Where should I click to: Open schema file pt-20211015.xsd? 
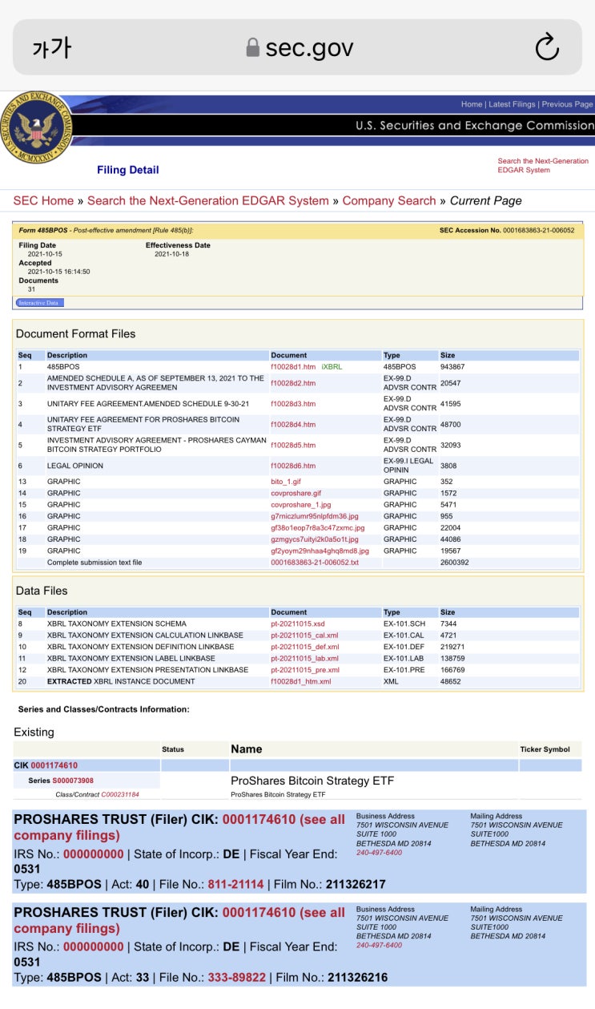coord(298,624)
